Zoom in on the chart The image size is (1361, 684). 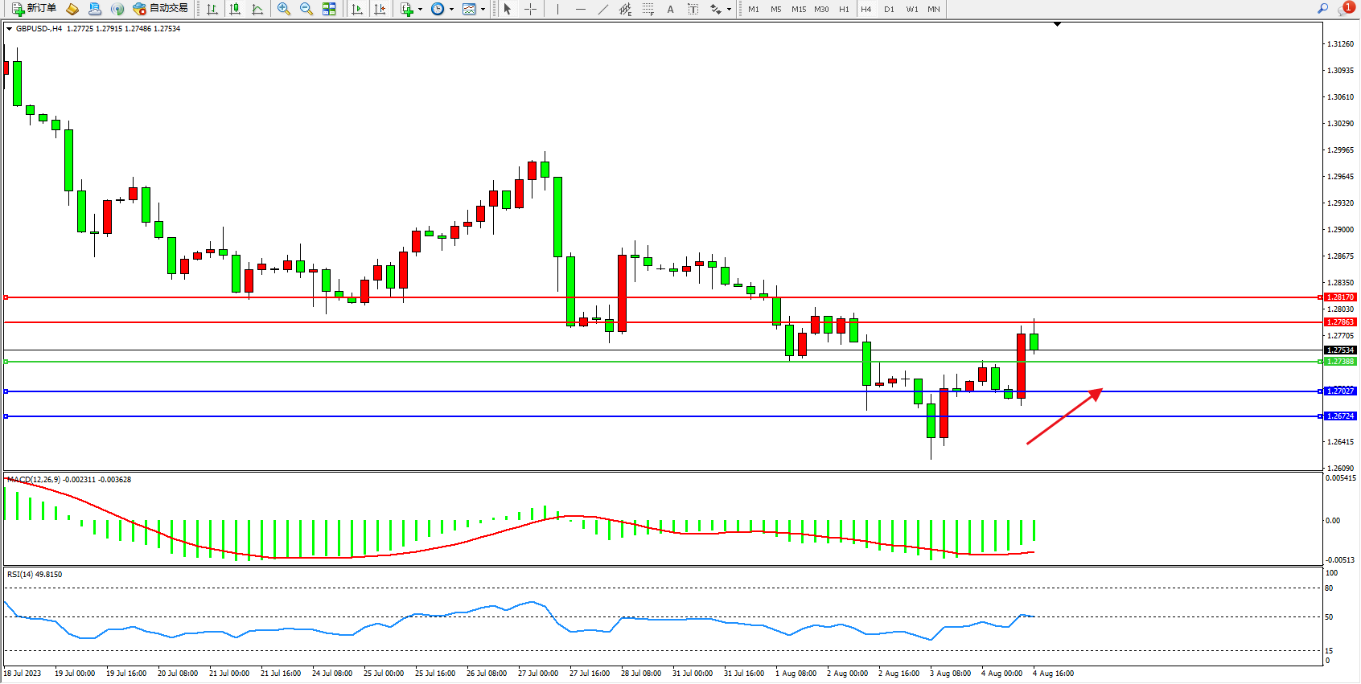(x=284, y=9)
